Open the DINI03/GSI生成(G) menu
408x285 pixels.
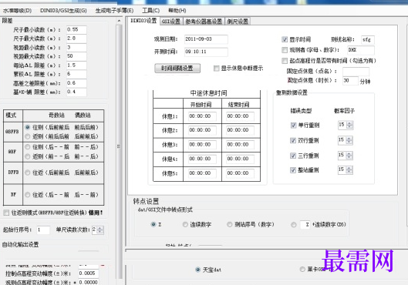click(63, 11)
